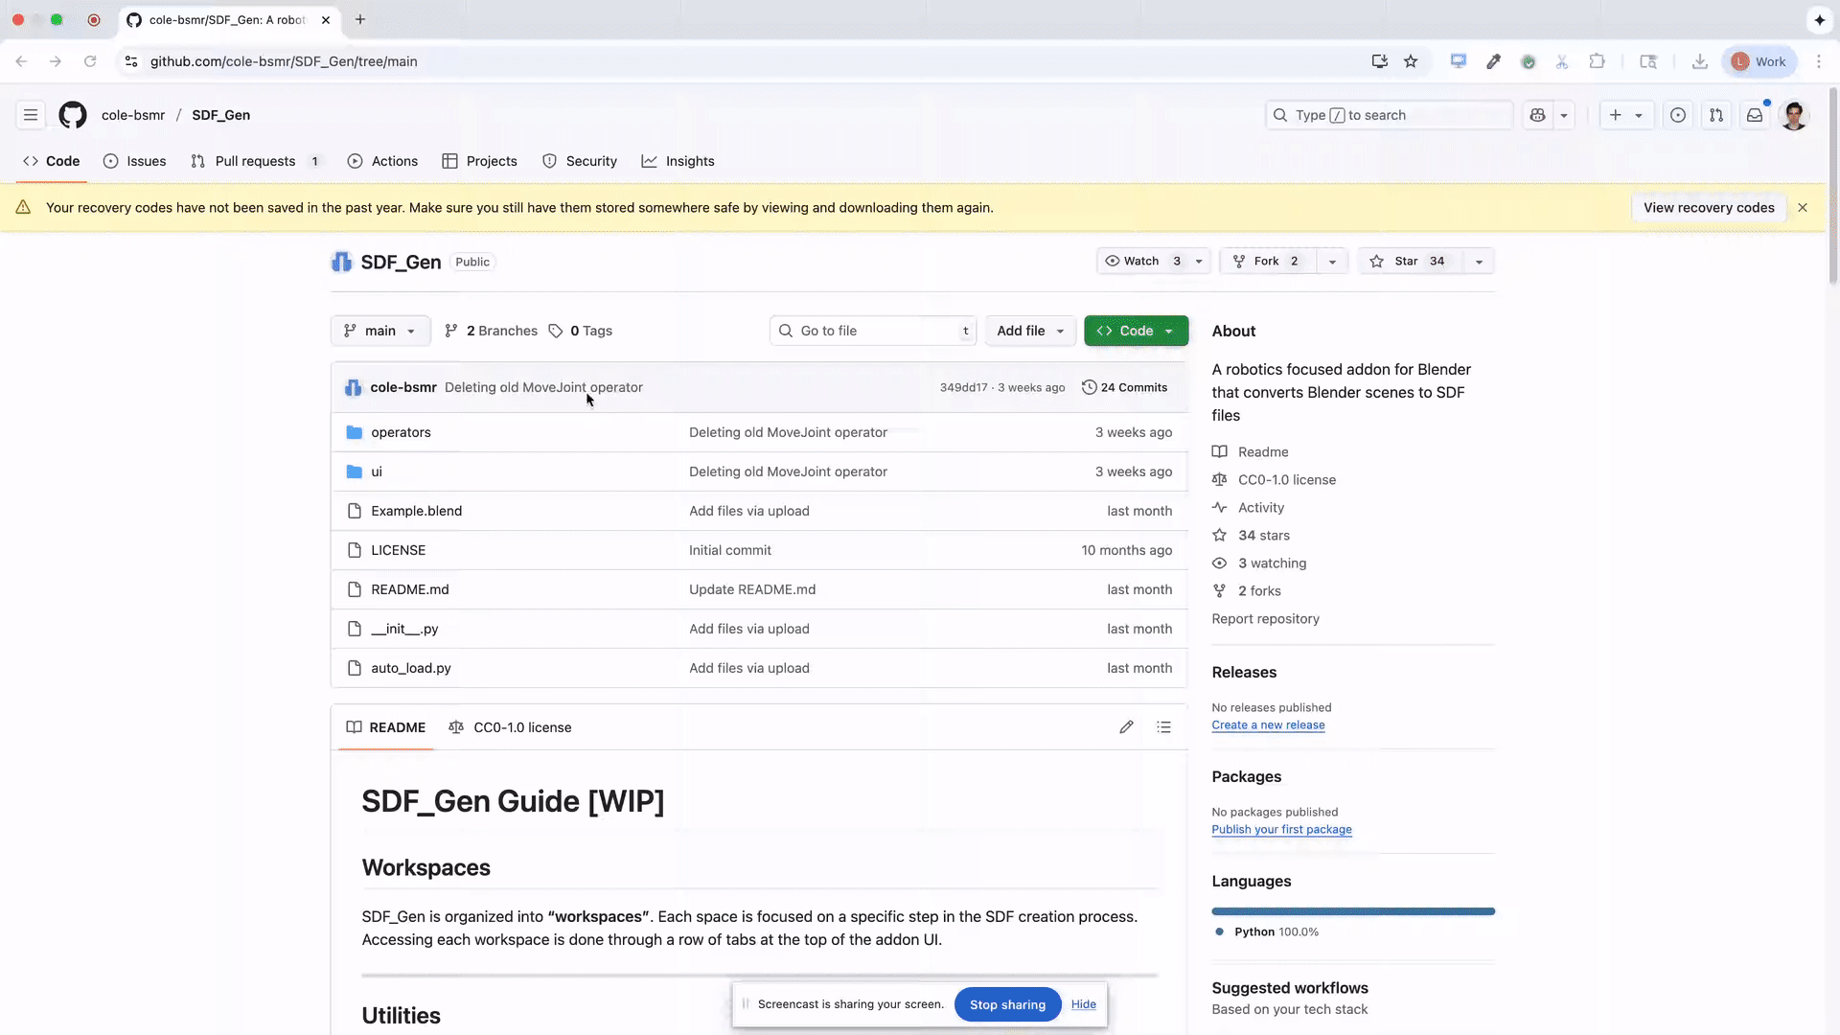The image size is (1840, 1035).
Task: Click the pull requests icon in header
Action: coord(1715,115)
